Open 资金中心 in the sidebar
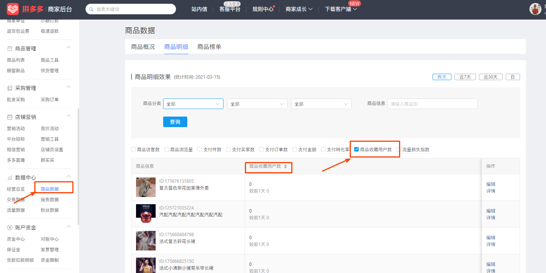The image size is (546, 273). point(16,239)
